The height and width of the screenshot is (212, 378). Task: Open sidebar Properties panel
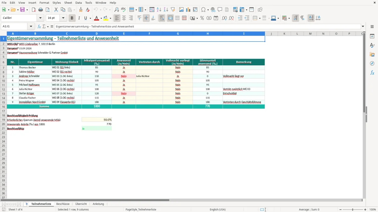[372, 36]
